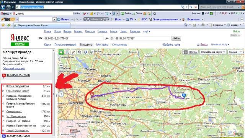Select the ruler distance tool

click(73, 52)
